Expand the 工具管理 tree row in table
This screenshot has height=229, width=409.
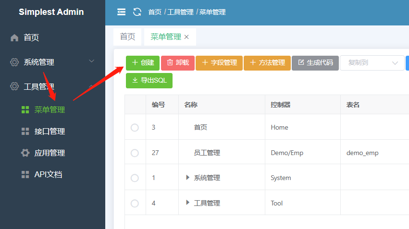point(188,203)
